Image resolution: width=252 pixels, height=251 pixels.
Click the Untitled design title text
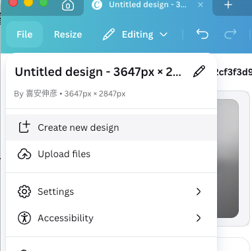[98, 72]
